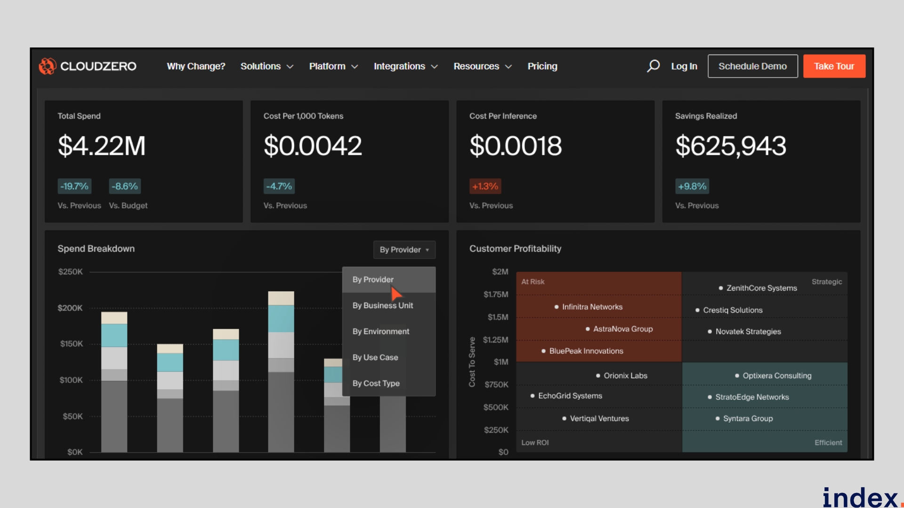The height and width of the screenshot is (508, 904).
Task: Click the index logo in corner
Action: (861, 498)
